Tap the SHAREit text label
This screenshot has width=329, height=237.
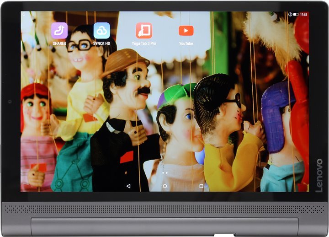click(59, 43)
